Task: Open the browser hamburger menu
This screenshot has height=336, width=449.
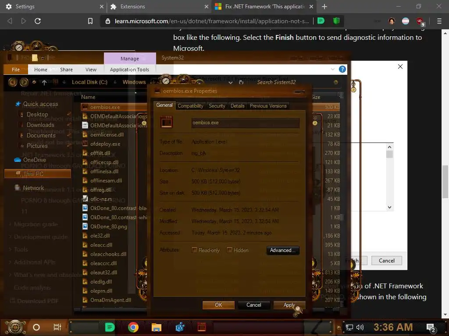Action: tap(439, 21)
